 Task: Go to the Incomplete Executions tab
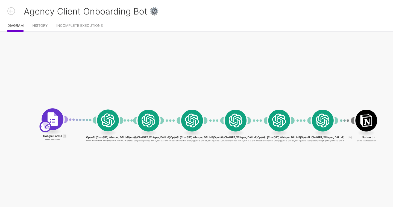[x=80, y=26]
